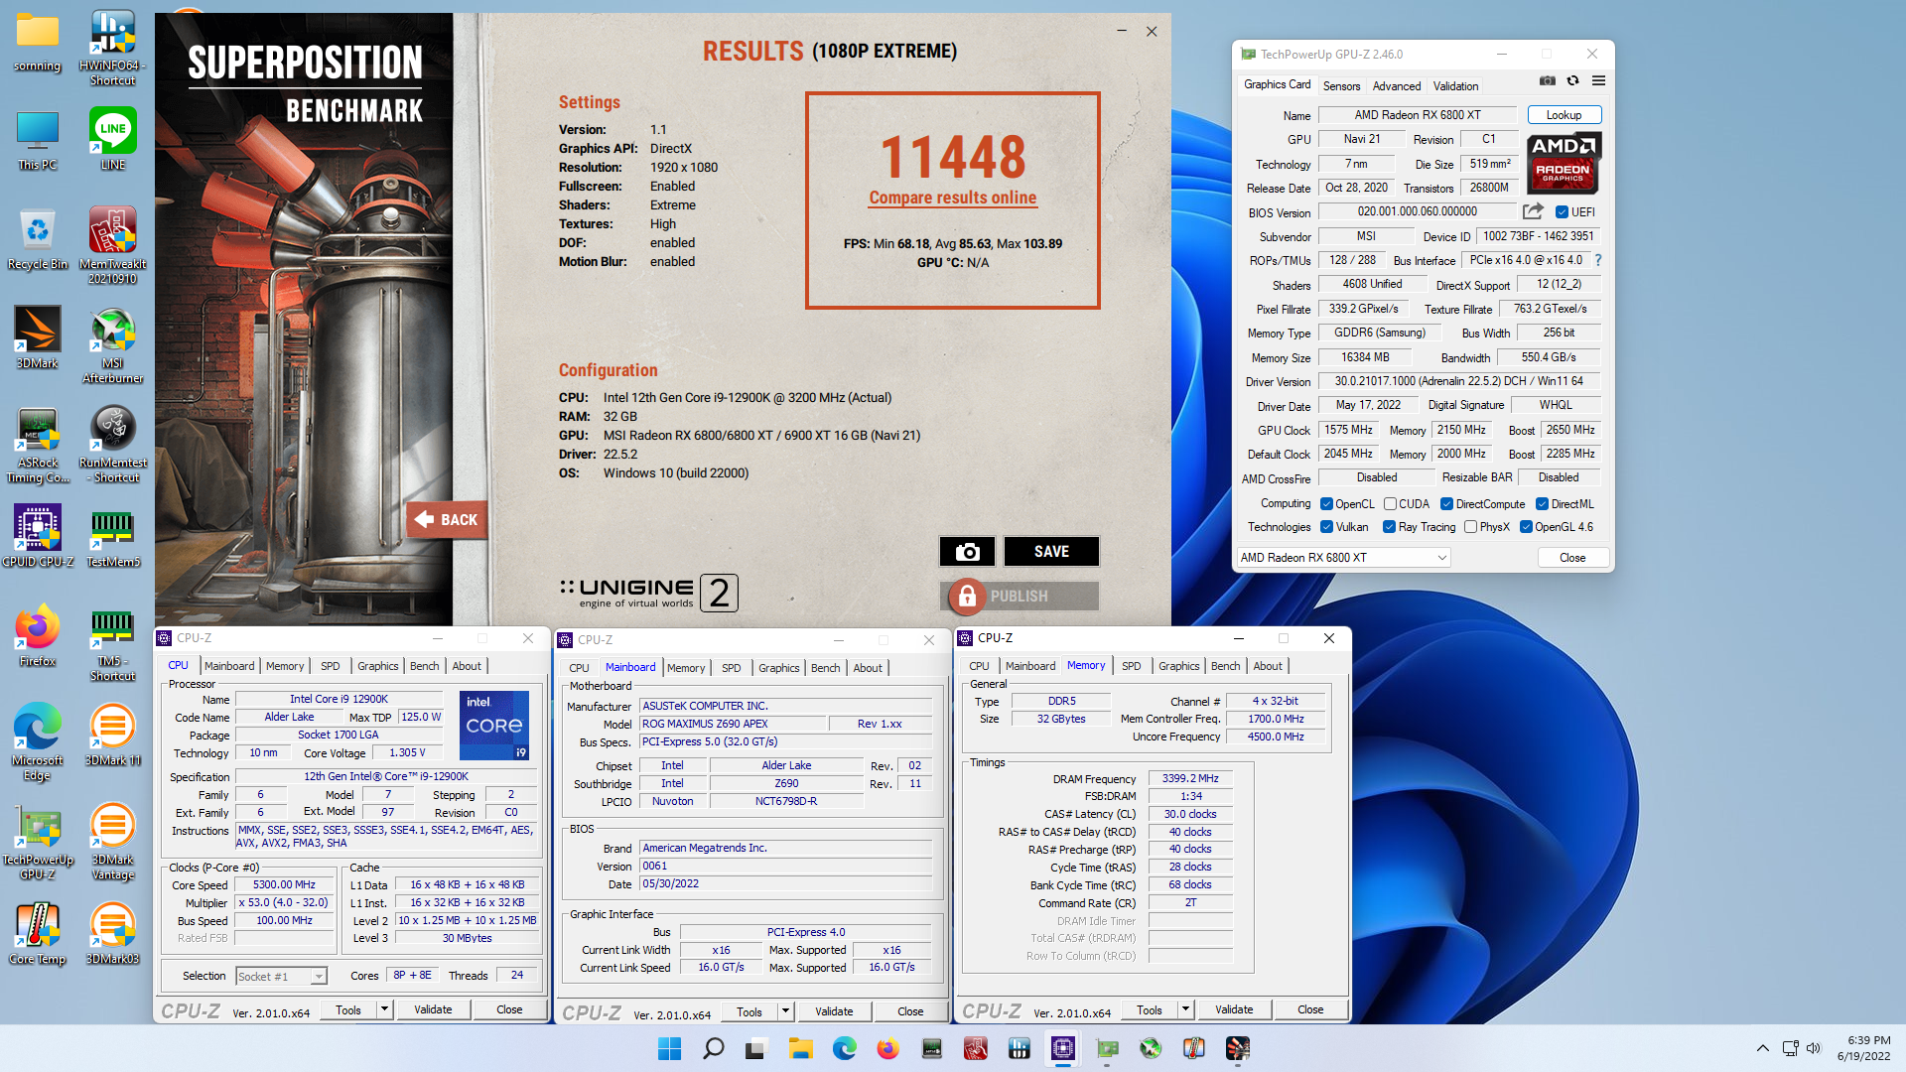Open the LINE desktop icon
Screen dimensions: 1906x1072
click(x=112, y=139)
